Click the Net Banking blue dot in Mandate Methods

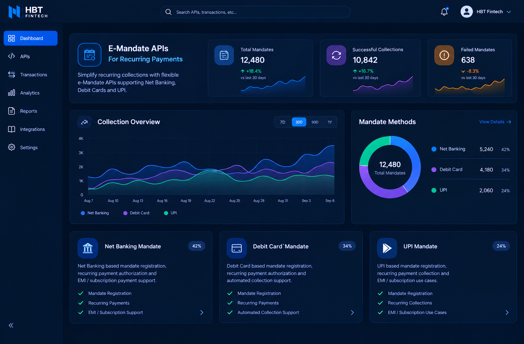click(x=434, y=149)
